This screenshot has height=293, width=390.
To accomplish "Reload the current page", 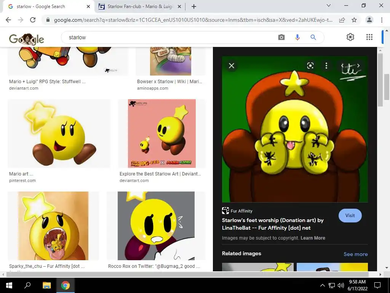I will point(33,20).
